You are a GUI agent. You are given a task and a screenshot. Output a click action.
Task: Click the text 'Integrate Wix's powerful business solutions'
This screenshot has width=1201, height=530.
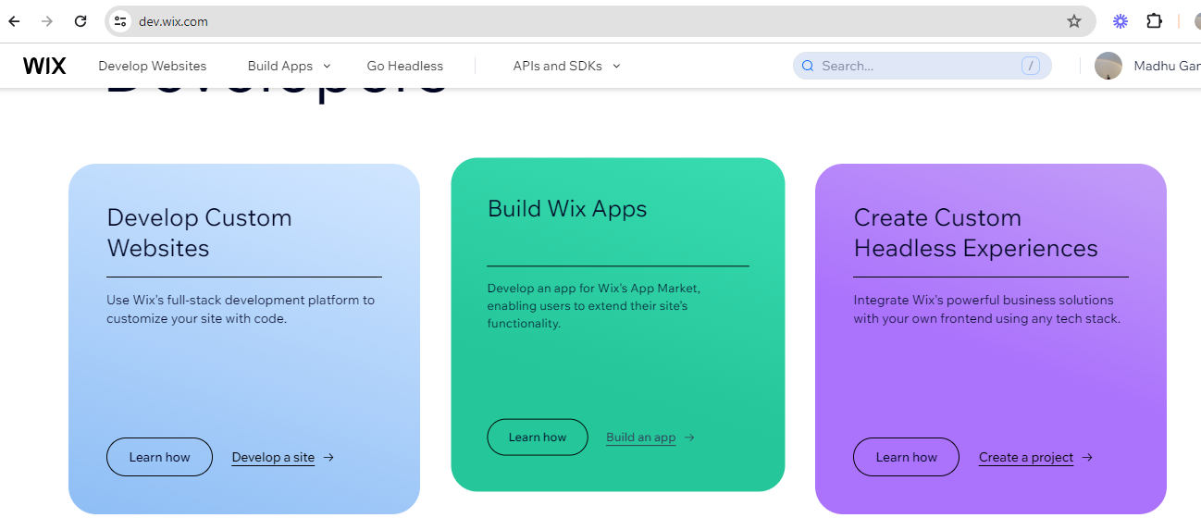pos(984,300)
